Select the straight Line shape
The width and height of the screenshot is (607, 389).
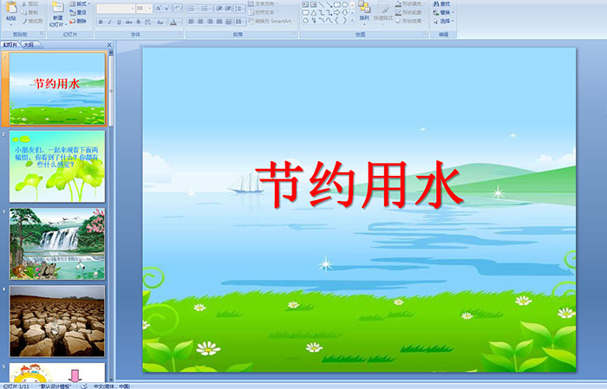321,4
